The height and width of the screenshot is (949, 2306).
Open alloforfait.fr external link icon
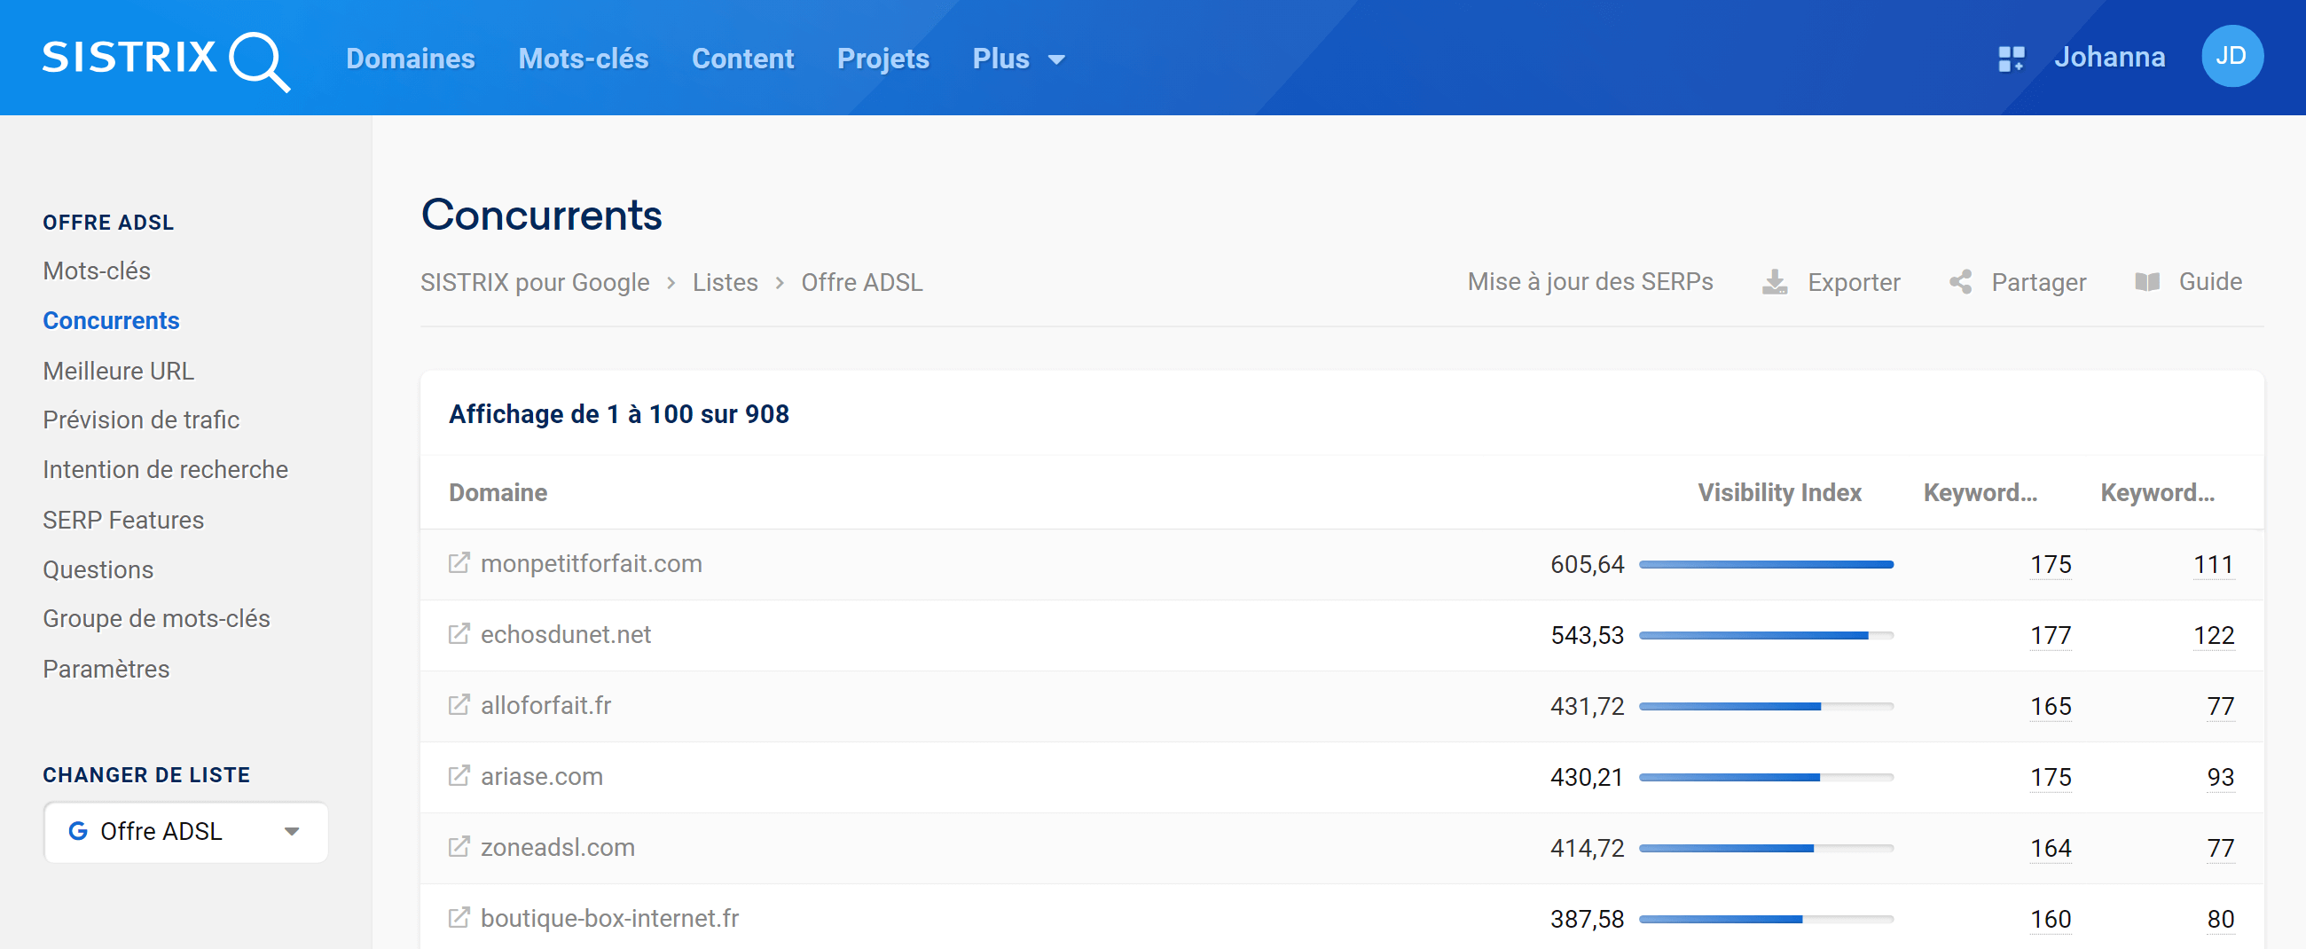tap(459, 704)
